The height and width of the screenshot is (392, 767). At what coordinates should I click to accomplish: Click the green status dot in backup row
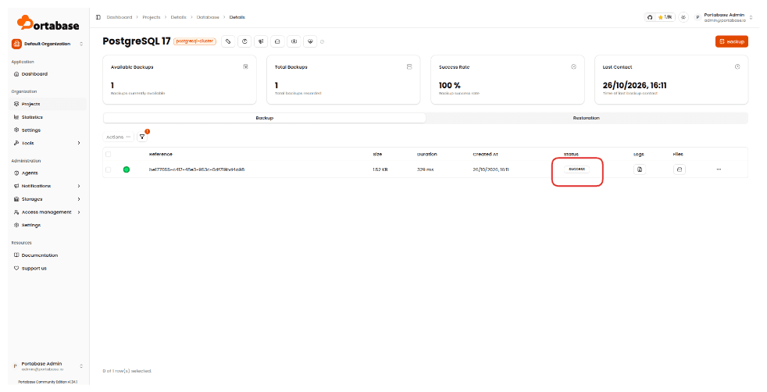(127, 169)
